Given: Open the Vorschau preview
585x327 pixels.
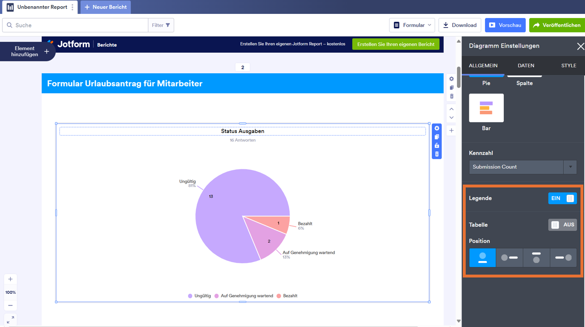Looking at the screenshot, I should 505,25.
